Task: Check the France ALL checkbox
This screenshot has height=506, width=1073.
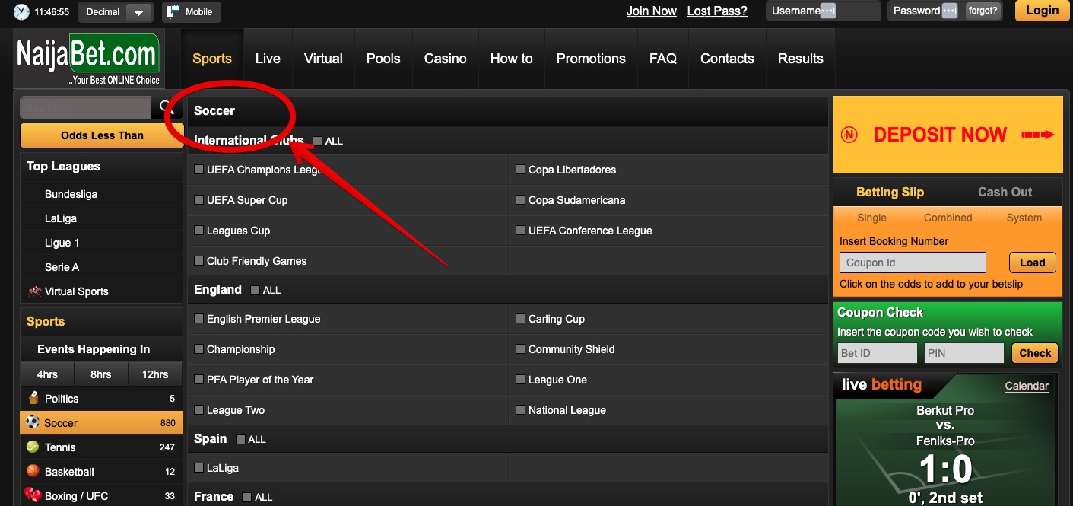Action: click(x=246, y=497)
